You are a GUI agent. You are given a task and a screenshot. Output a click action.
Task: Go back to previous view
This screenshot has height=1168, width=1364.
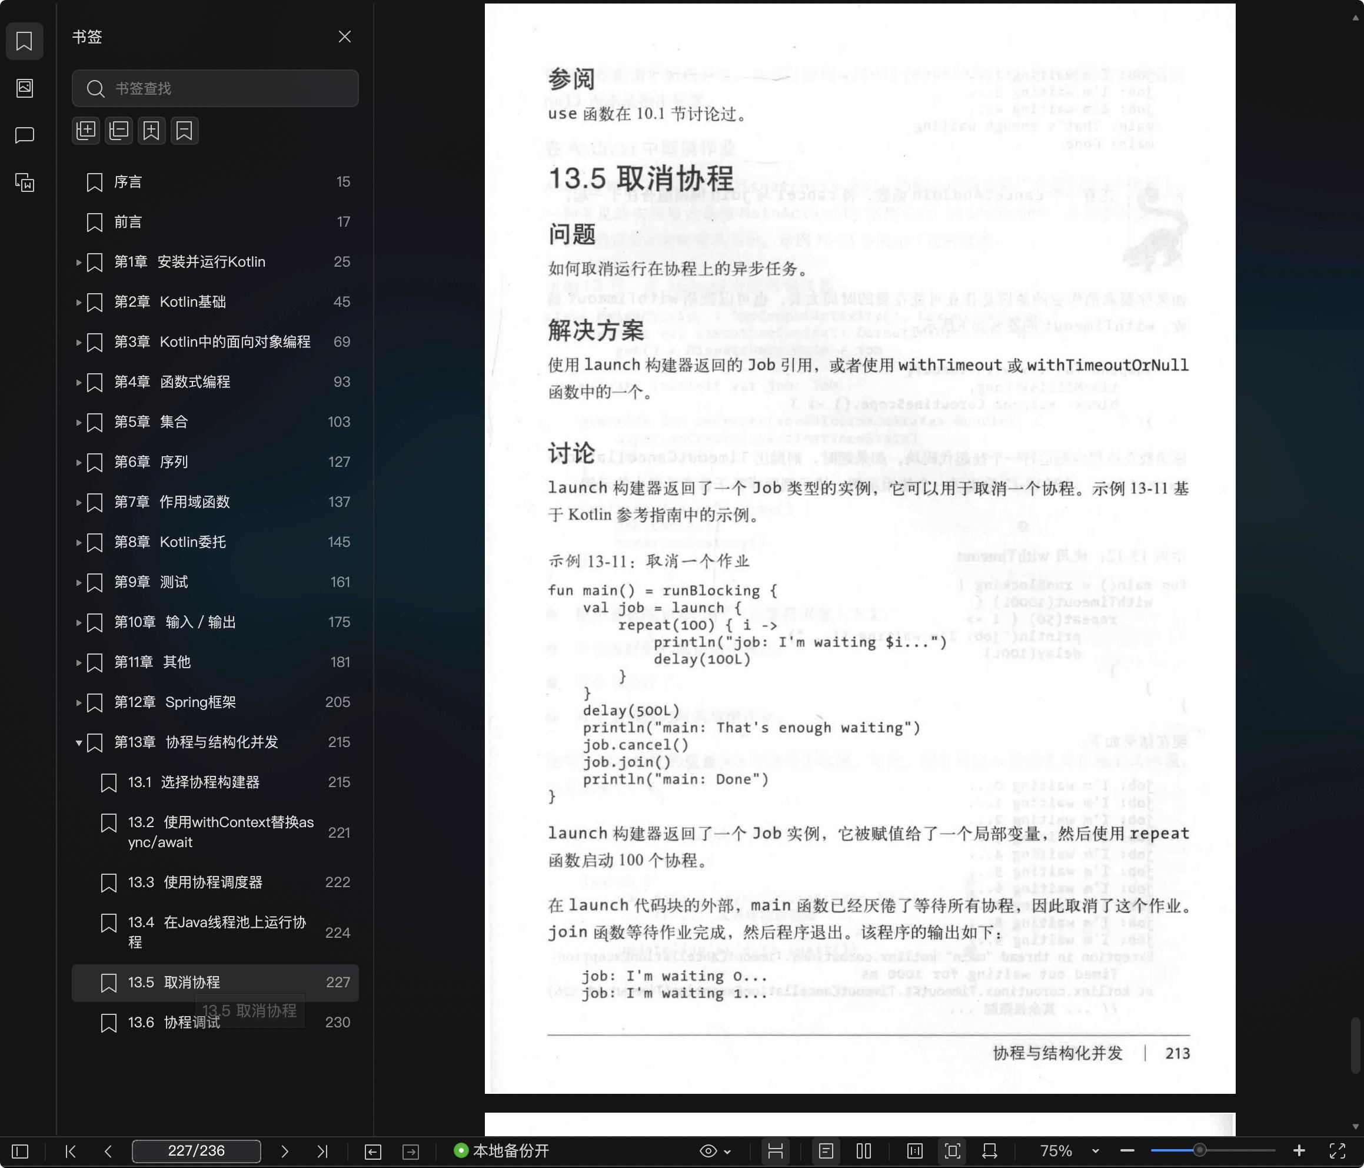[372, 1151]
